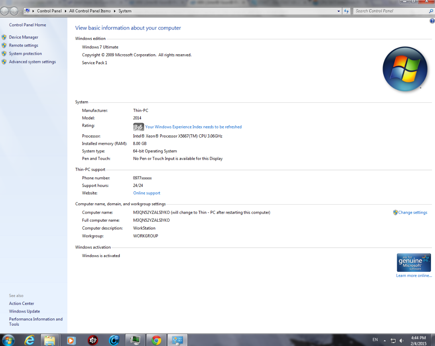
Task: Open Device Manager
Action: tap(24, 37)
